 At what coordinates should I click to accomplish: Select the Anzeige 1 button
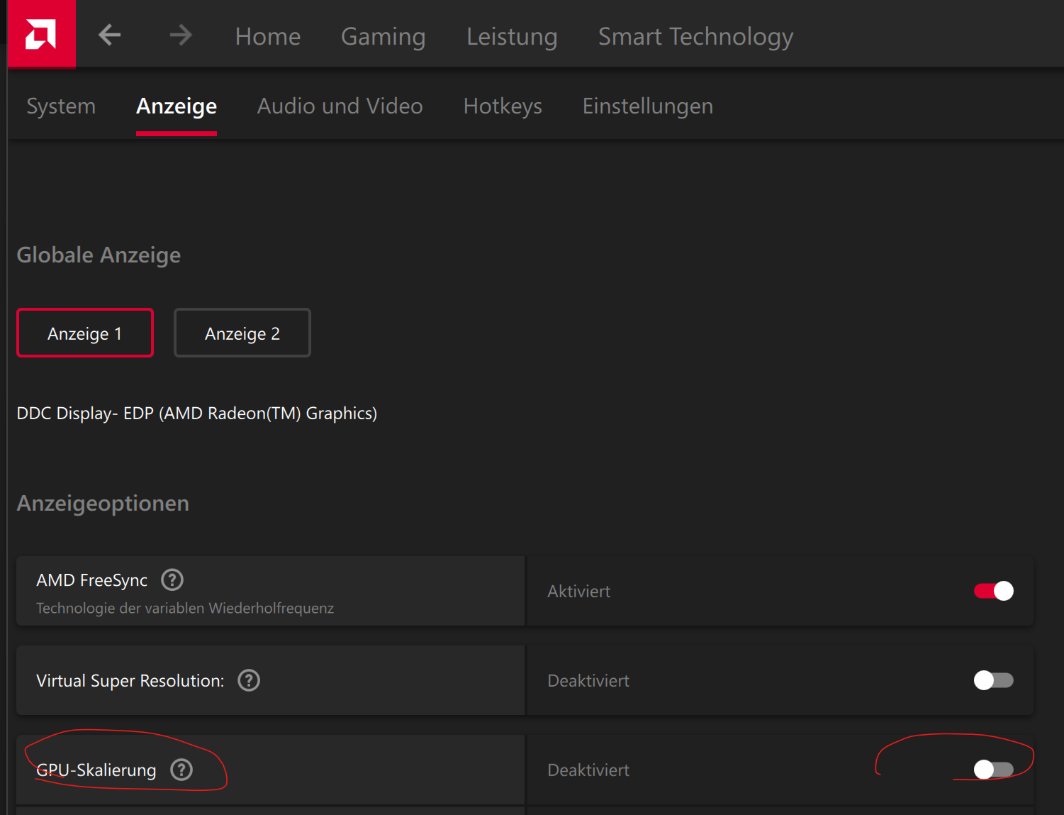click(x=85, y=333)
